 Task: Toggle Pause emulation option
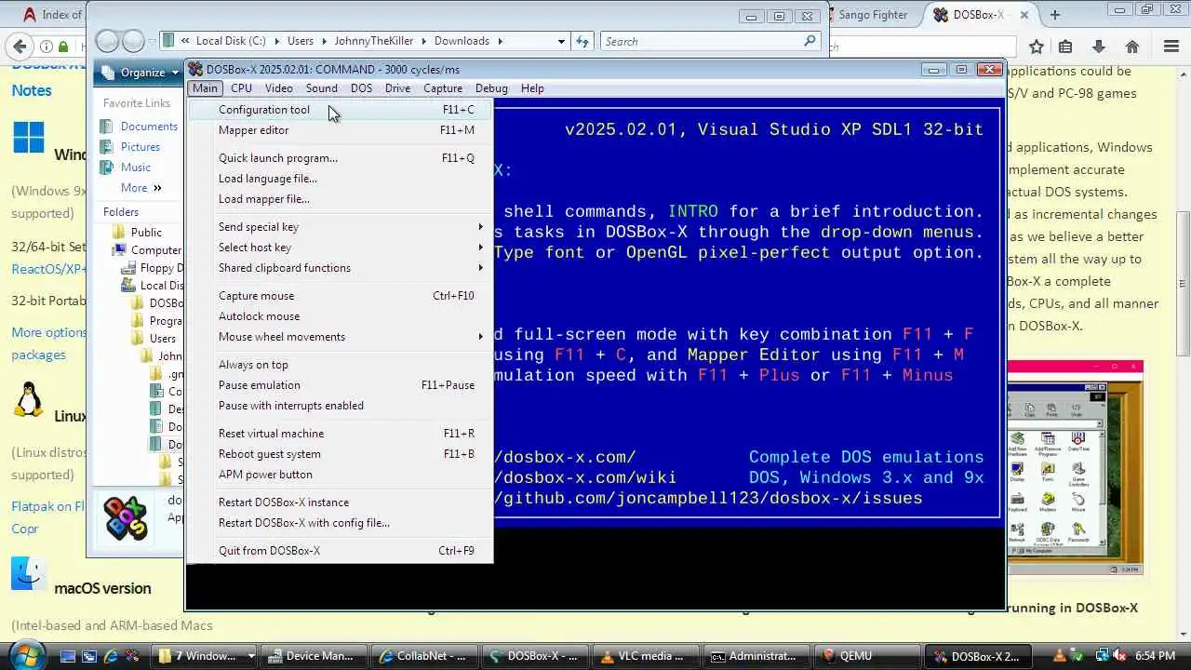coord(341,385)
